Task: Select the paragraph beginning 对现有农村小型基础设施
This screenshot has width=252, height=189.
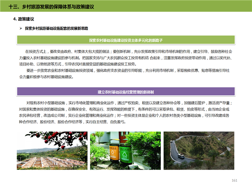Action: (x=126, y=112)
